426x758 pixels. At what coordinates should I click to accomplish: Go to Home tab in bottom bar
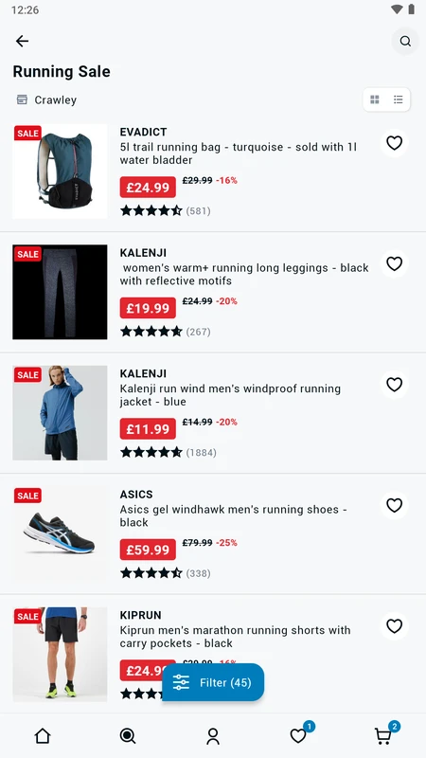pos(43,736)
